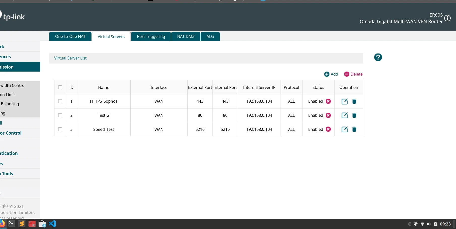Select the Virtual Servers tab
Screen dimensions: 456x229
click(x=111, y=37)
